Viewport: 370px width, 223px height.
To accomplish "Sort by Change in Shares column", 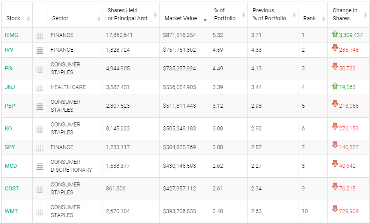I will [345, 14].
